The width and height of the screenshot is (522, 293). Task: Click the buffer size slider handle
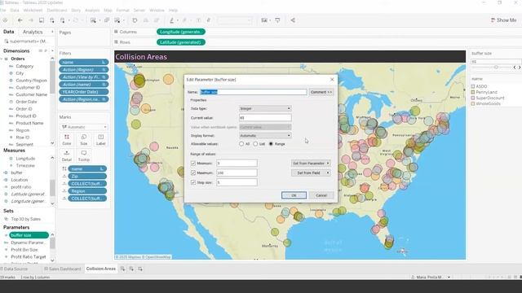496,68
